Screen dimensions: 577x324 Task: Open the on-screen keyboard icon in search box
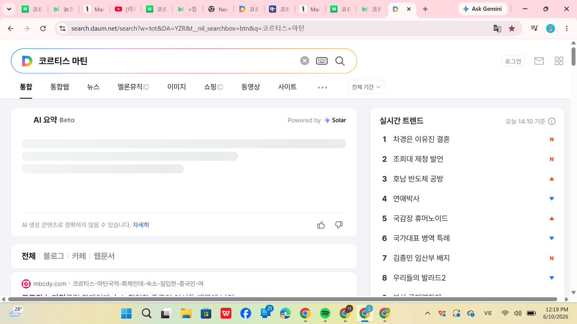pyautogui.click(x=322, y=61)
